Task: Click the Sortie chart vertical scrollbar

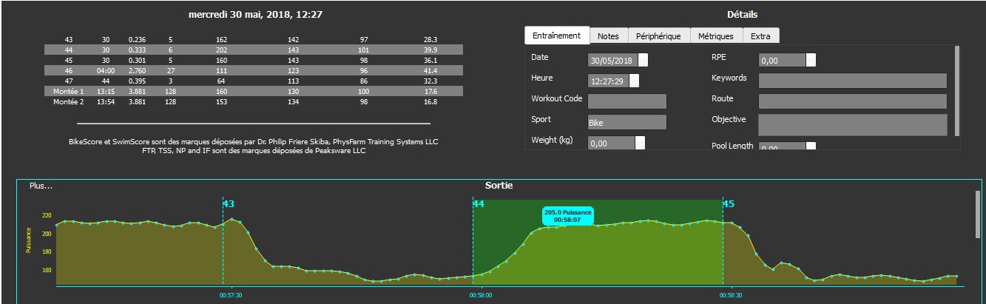Action: tap(978, 215)
